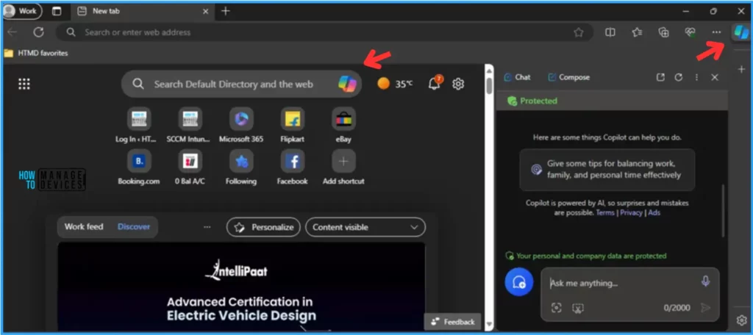Click the Personalize button

(264, 227)
